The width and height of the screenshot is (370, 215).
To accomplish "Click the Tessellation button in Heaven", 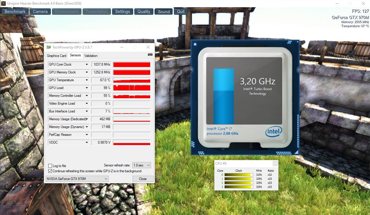I will click(x=97, y=12).
